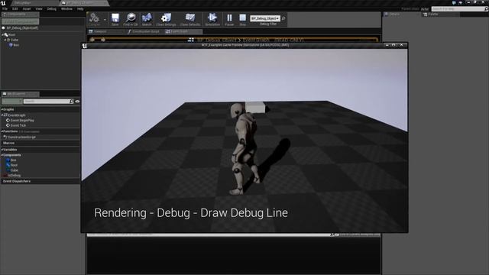The image size is (489, 275).
Task: Open the Window menu
Action: (x=66, y=9)
